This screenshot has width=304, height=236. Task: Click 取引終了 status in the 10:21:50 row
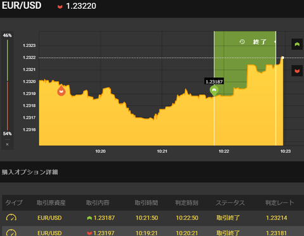click(228, 218)
